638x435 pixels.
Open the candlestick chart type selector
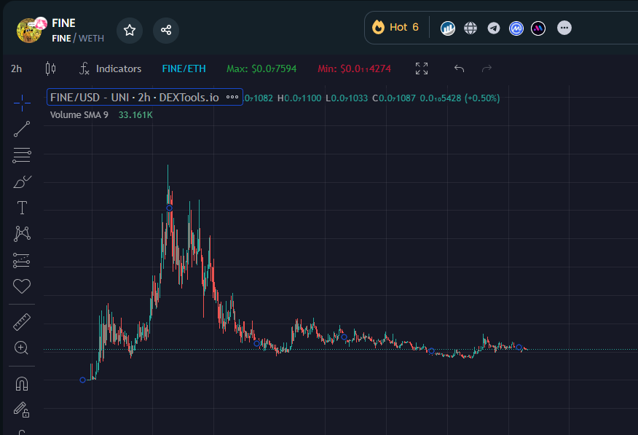[50, 68]
